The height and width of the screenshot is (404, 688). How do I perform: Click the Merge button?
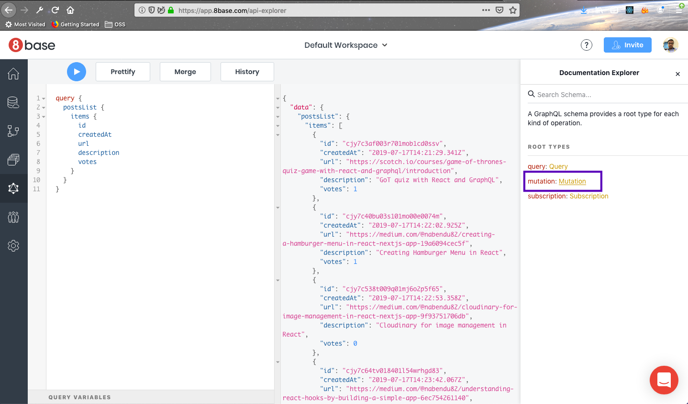[185, 72]
